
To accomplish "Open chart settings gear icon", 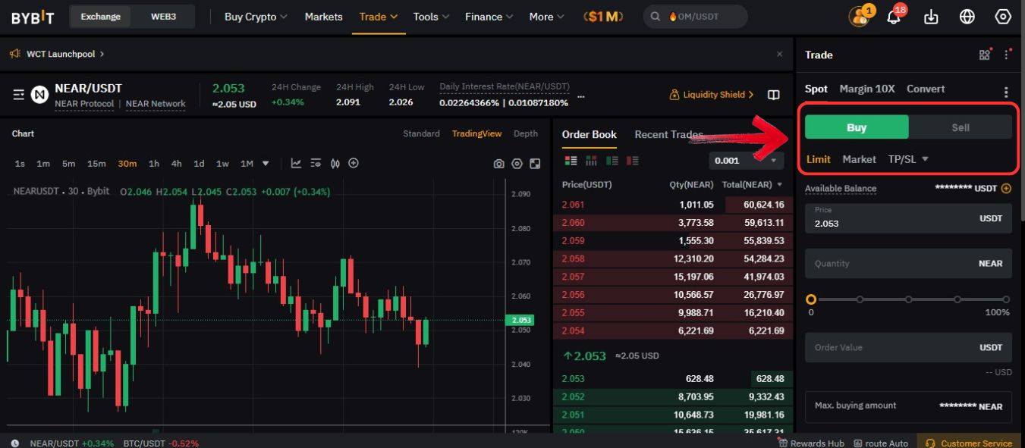I will (x=517, y=164).
